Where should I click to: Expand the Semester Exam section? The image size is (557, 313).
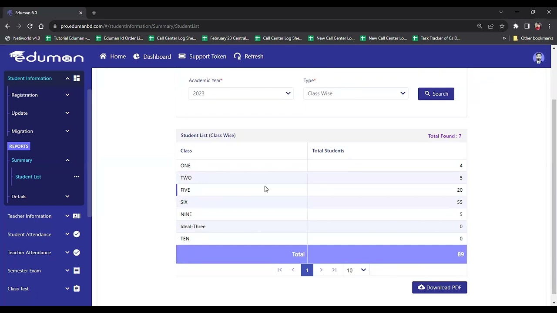click(x=67, y=270)
